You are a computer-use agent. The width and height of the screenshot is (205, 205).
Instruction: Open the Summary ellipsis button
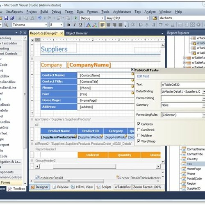[204, 105]
